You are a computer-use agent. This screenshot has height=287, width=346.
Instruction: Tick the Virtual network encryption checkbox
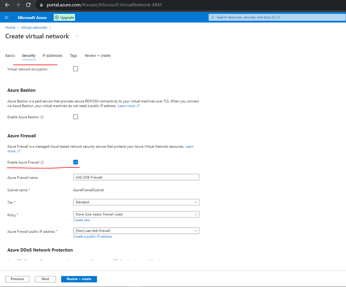76,69
